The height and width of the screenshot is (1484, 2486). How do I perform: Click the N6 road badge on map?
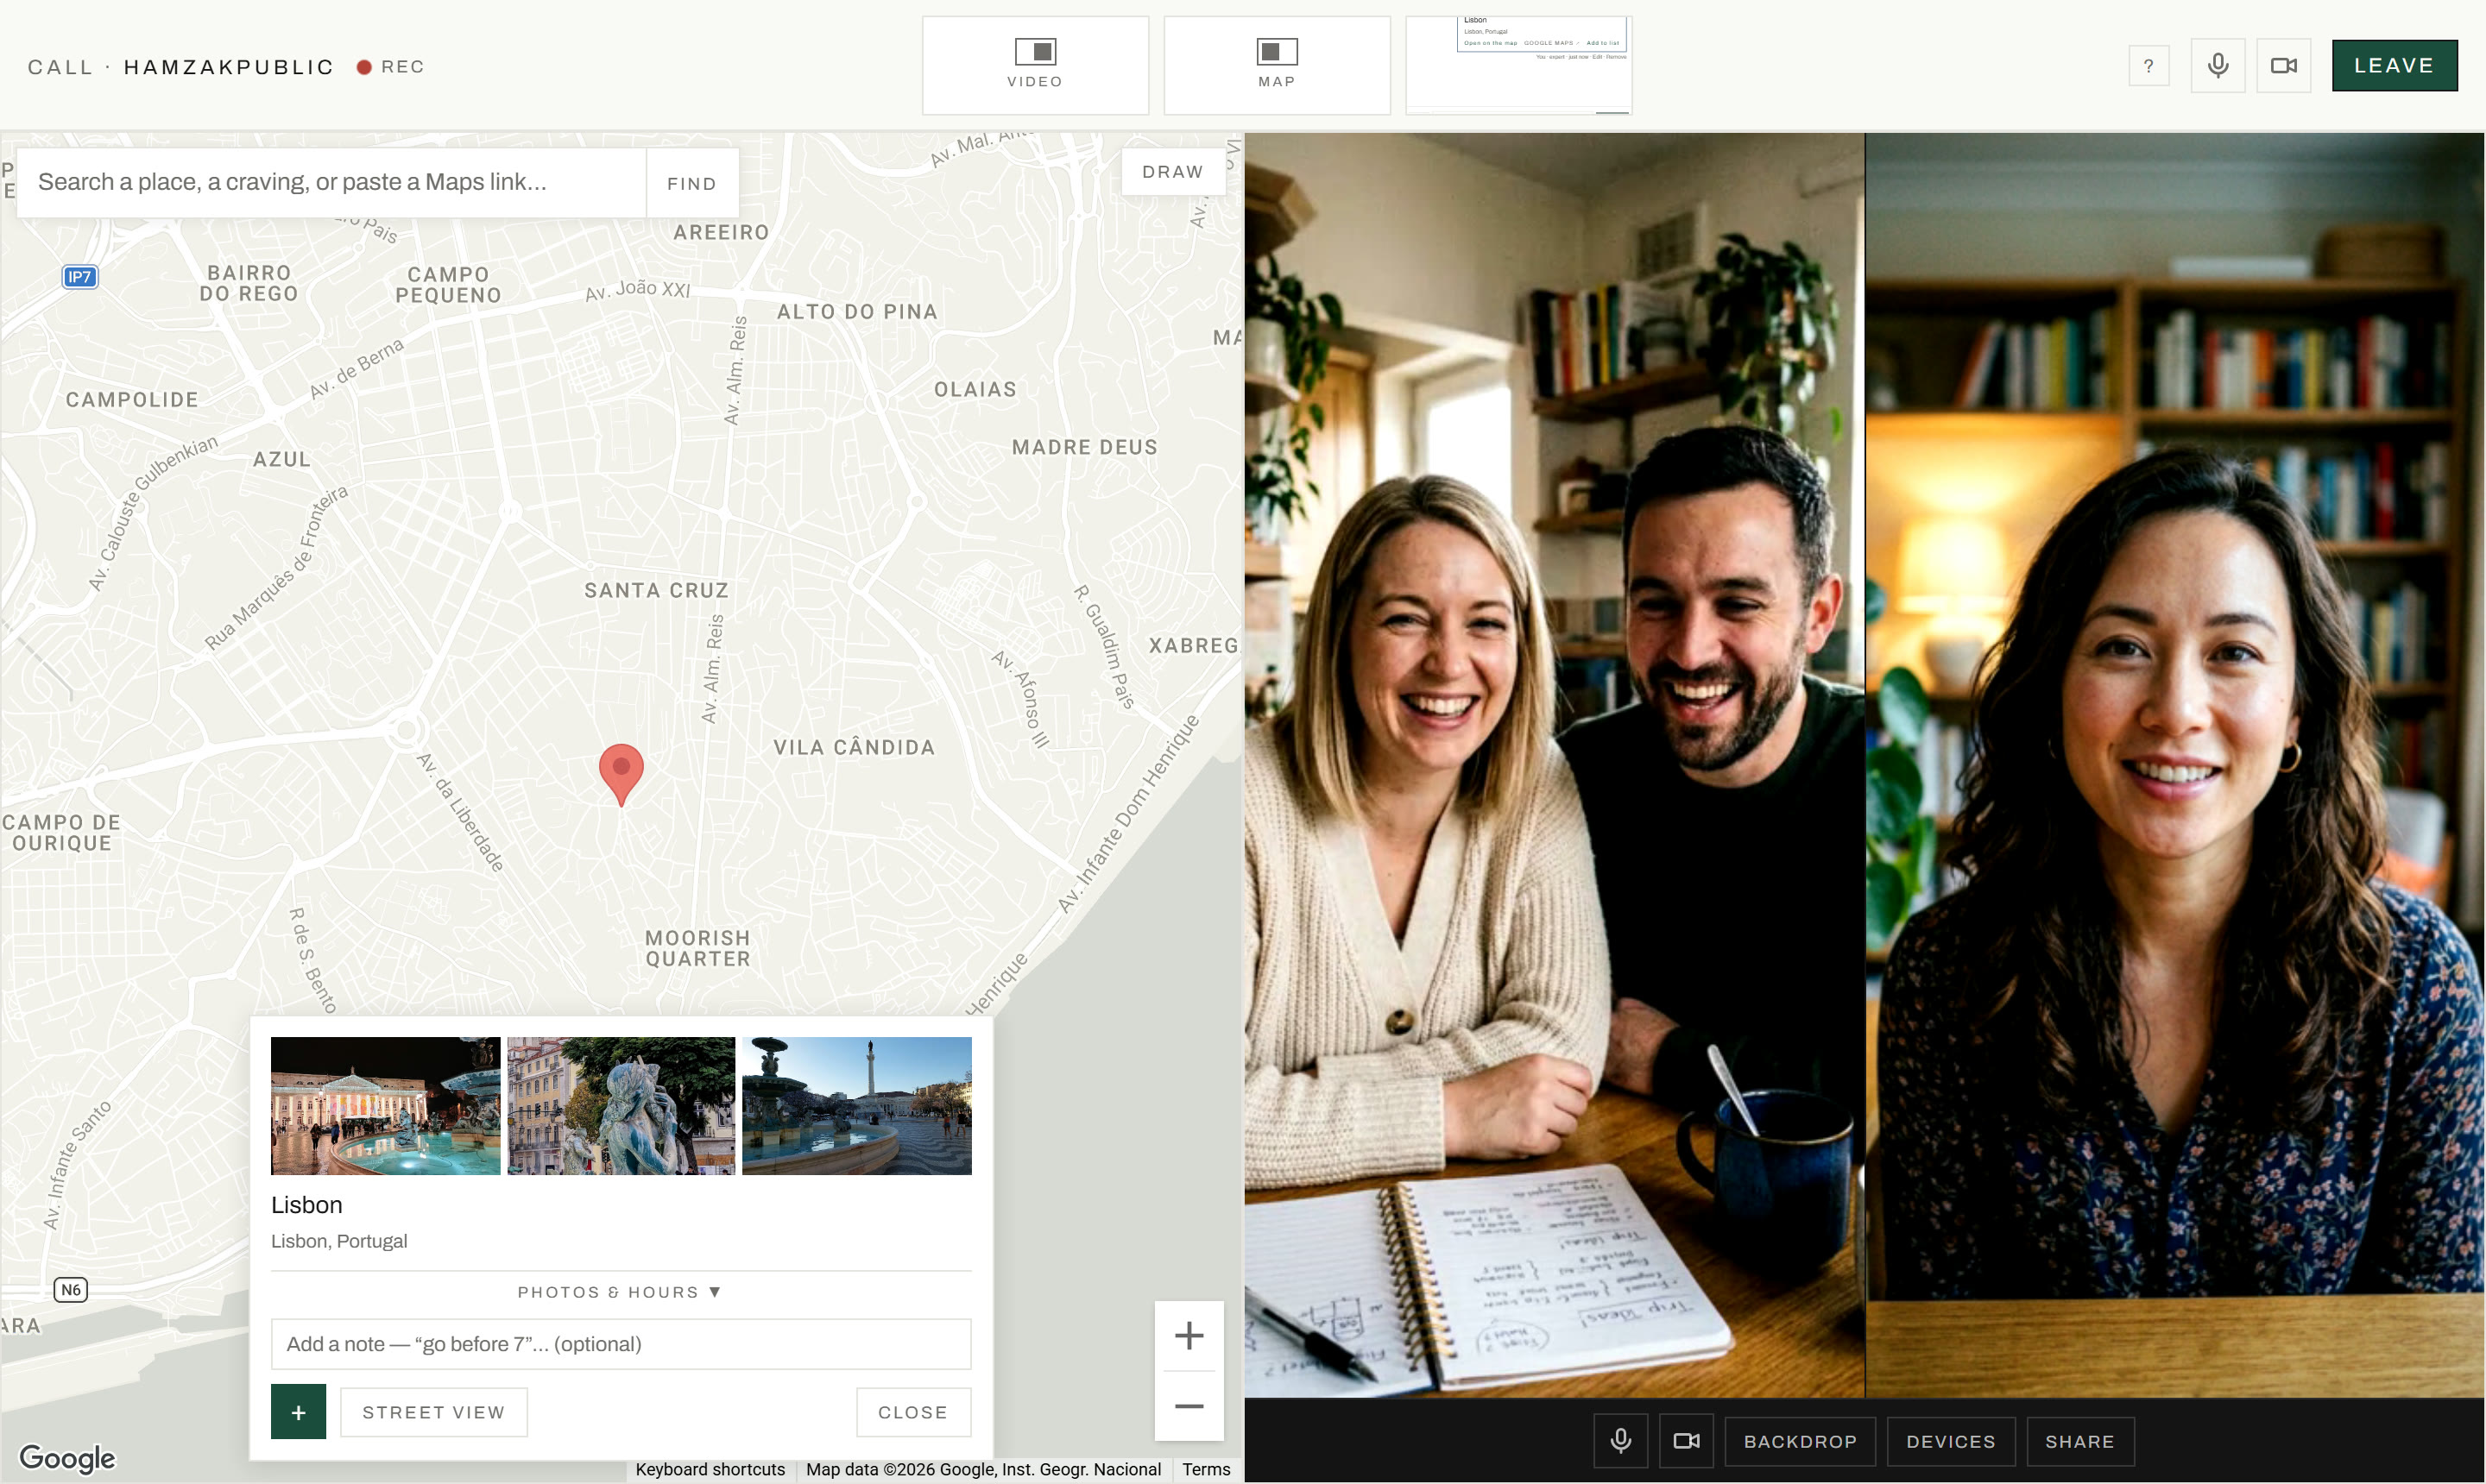(70, 1289)
